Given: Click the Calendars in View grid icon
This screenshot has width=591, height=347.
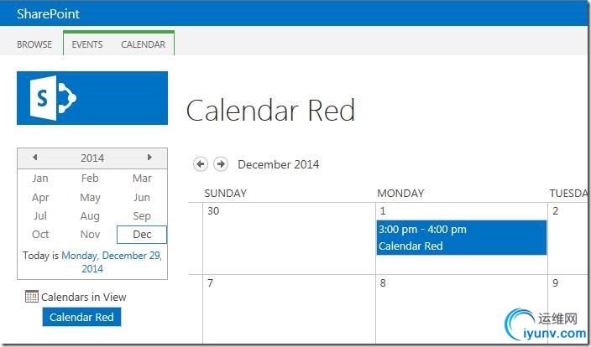Looking at the screenshot, I should coord(32,297).
